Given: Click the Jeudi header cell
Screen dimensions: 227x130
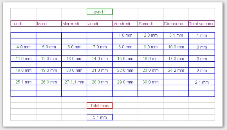Looking at the screenshot, I should pos(100,24).
